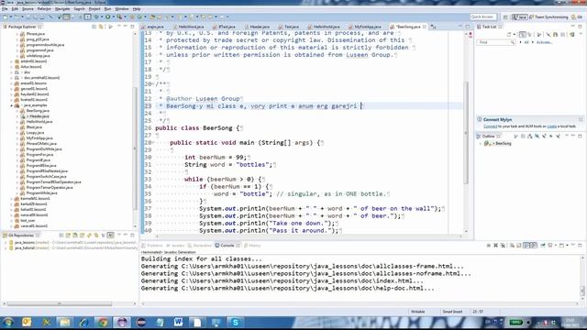Click the create local task link
The height and width of the screenshot is (330, 587).
[551, 126]
